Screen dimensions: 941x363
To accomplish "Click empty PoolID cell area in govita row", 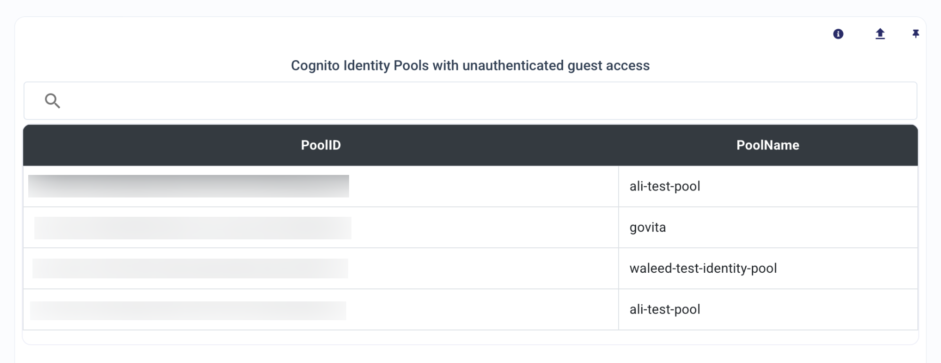I will click(x=485, y=228).
